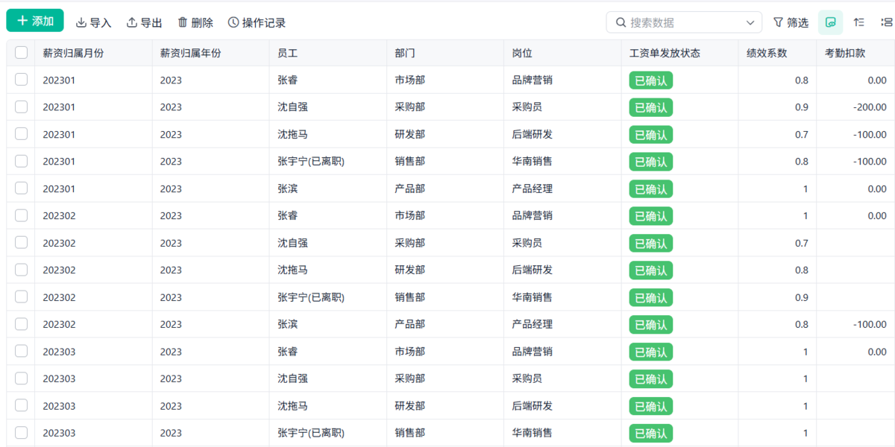Click the 绩效系数 column header
This screenshot has width=895, height=447.
click(x=767, y=53)
